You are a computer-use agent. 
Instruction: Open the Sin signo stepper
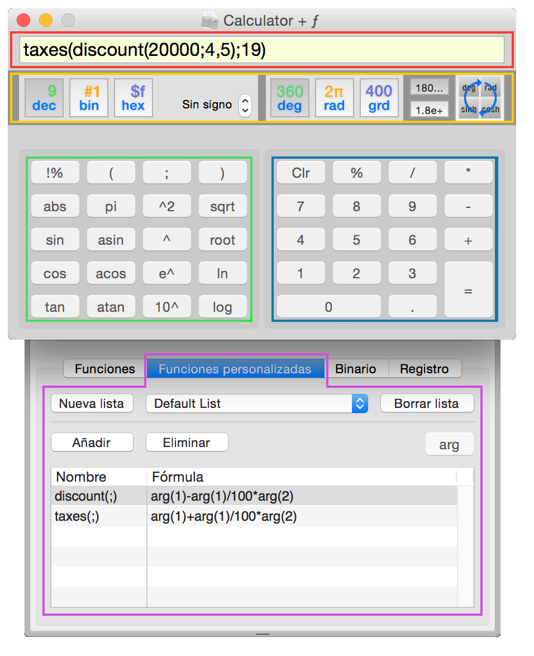pyautogui.click(x=245, y=105)
